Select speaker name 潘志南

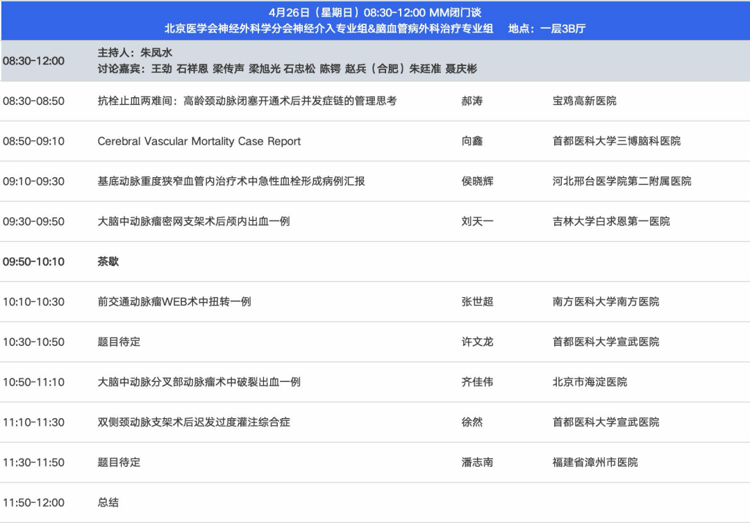coord(477,463)
